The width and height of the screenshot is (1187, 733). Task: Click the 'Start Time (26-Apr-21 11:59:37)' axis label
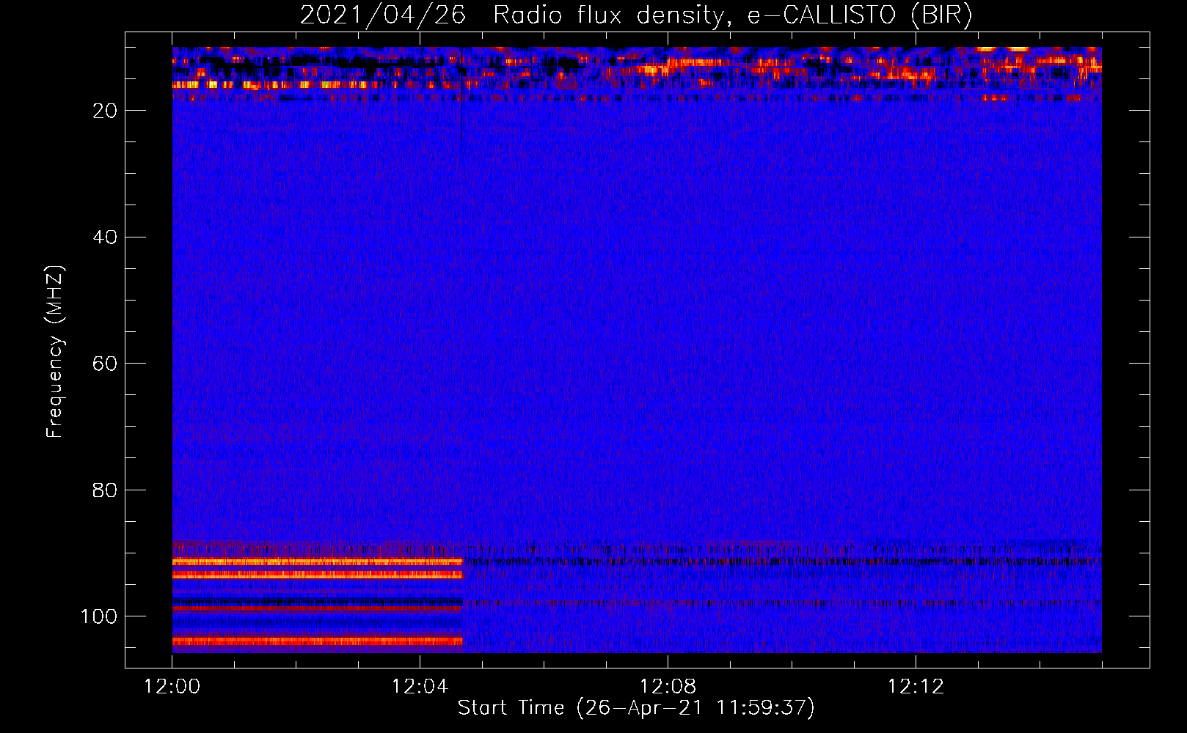[636, 708]
